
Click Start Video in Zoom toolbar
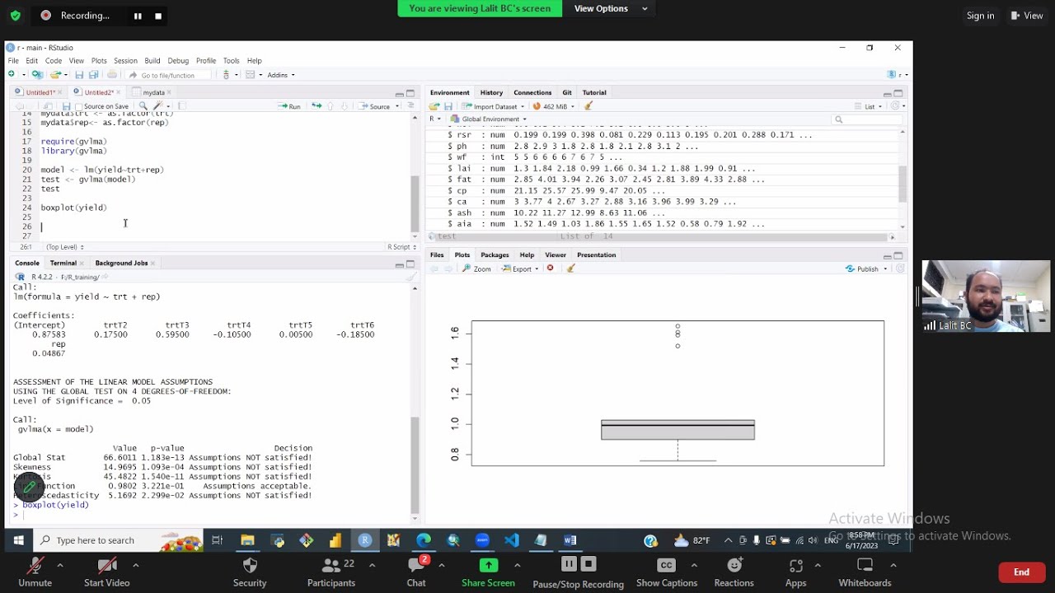(x=106, y=572)
